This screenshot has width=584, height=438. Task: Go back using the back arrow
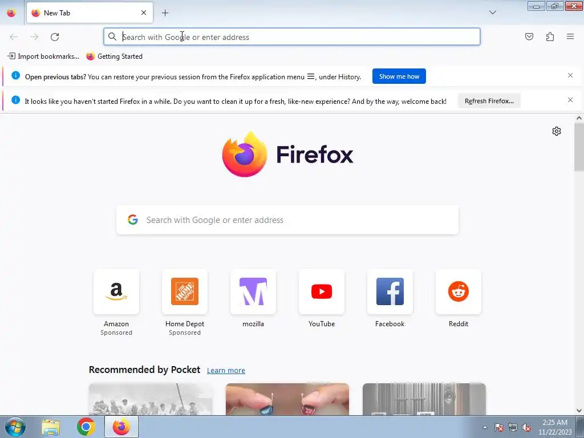[14, 37]
